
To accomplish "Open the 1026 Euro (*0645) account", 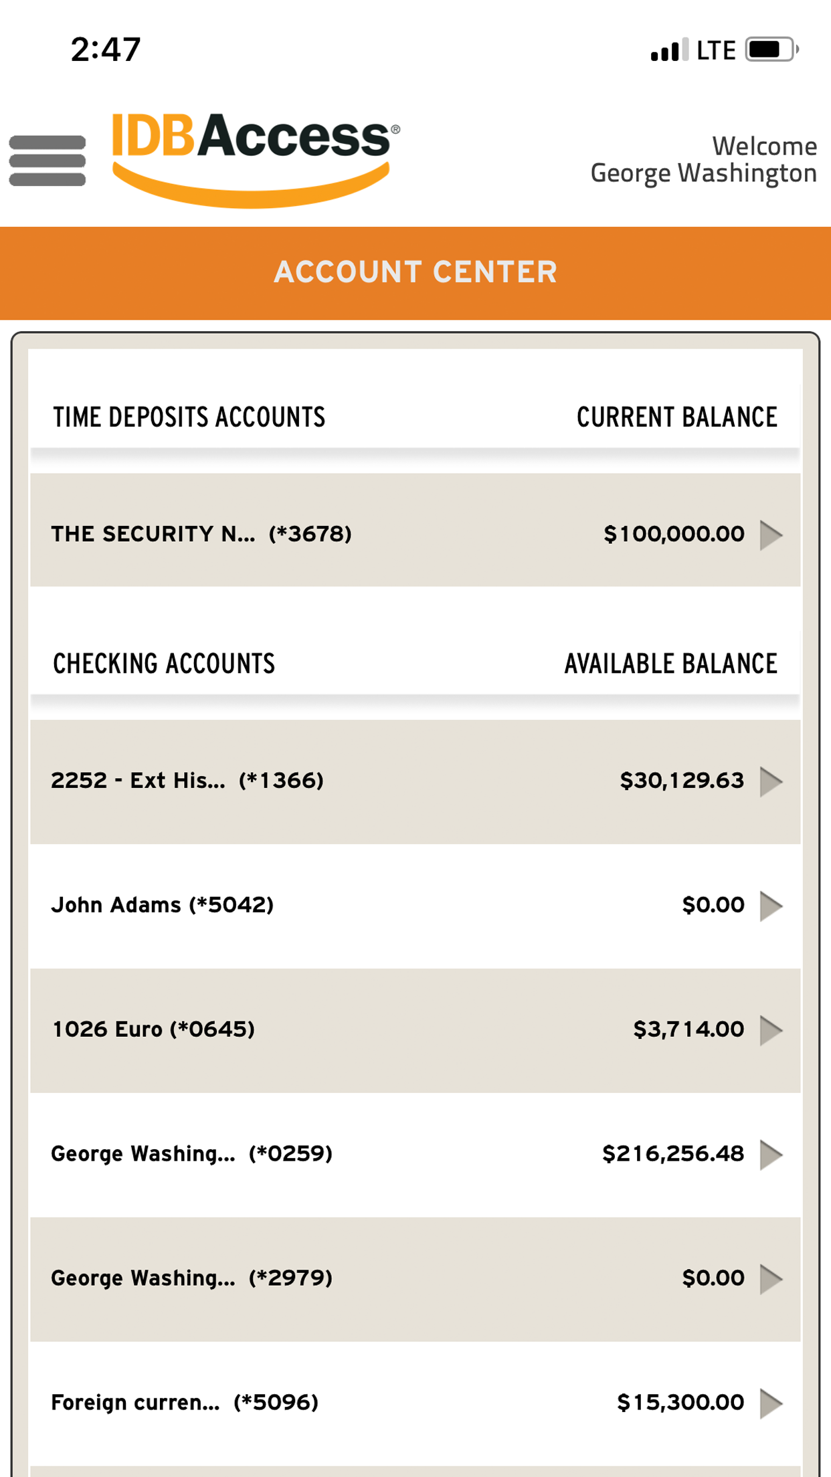I will (x=154, y=1029).
